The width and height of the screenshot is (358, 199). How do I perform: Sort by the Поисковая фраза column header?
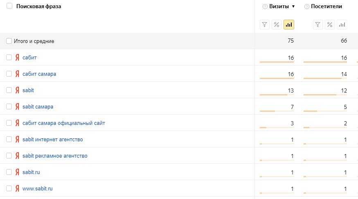coord(39,6)
